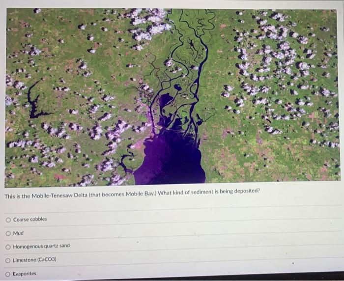Pick the Homogenous quartz sand radio button

tap(8, 247)
